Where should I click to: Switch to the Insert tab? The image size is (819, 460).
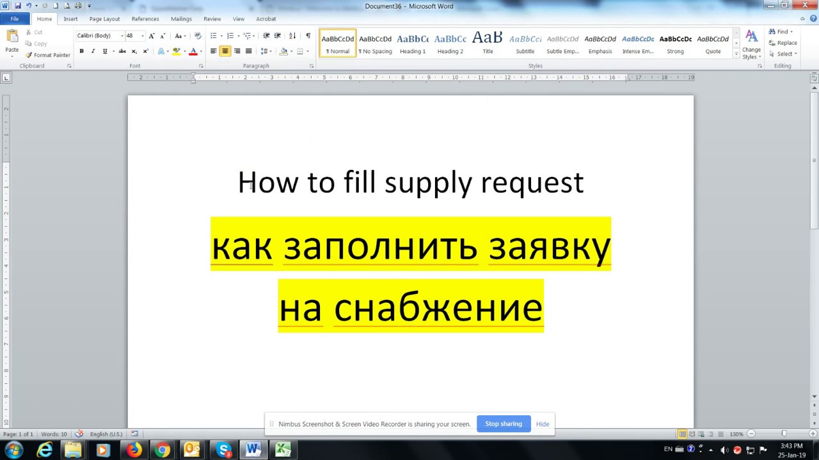click(x=70, y=19)
